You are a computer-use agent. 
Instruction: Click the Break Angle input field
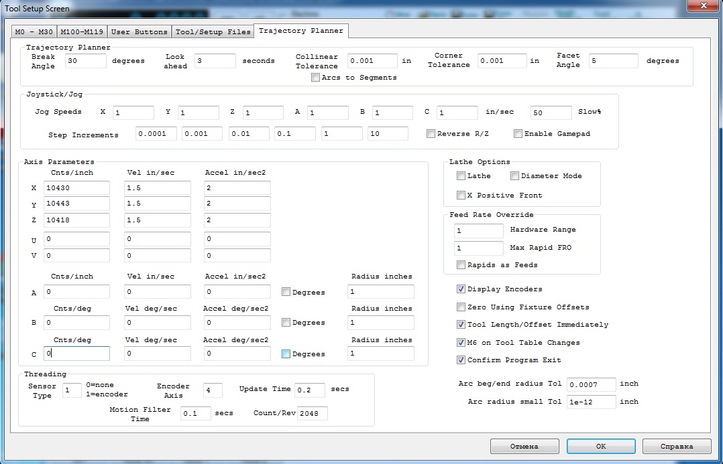point(86,61)
